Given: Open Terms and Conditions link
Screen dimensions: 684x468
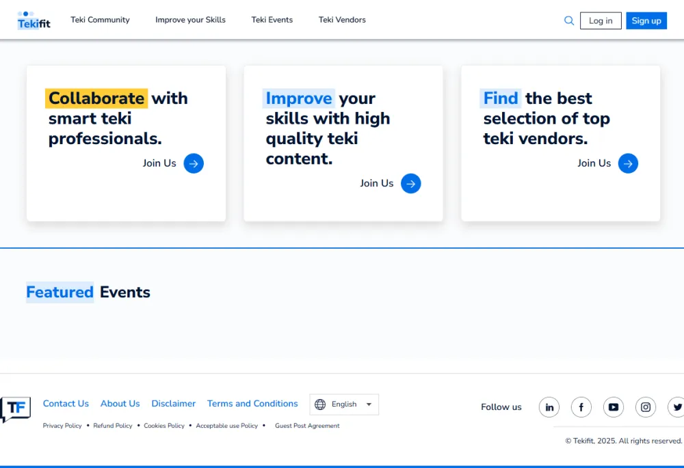Looking at the screenshot, I should pos(252,404).
